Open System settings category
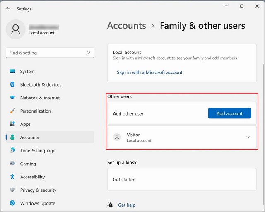 (50, 71)
